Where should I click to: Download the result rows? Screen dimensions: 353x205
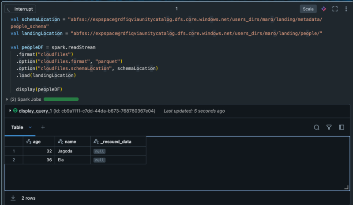pos(13,198)
